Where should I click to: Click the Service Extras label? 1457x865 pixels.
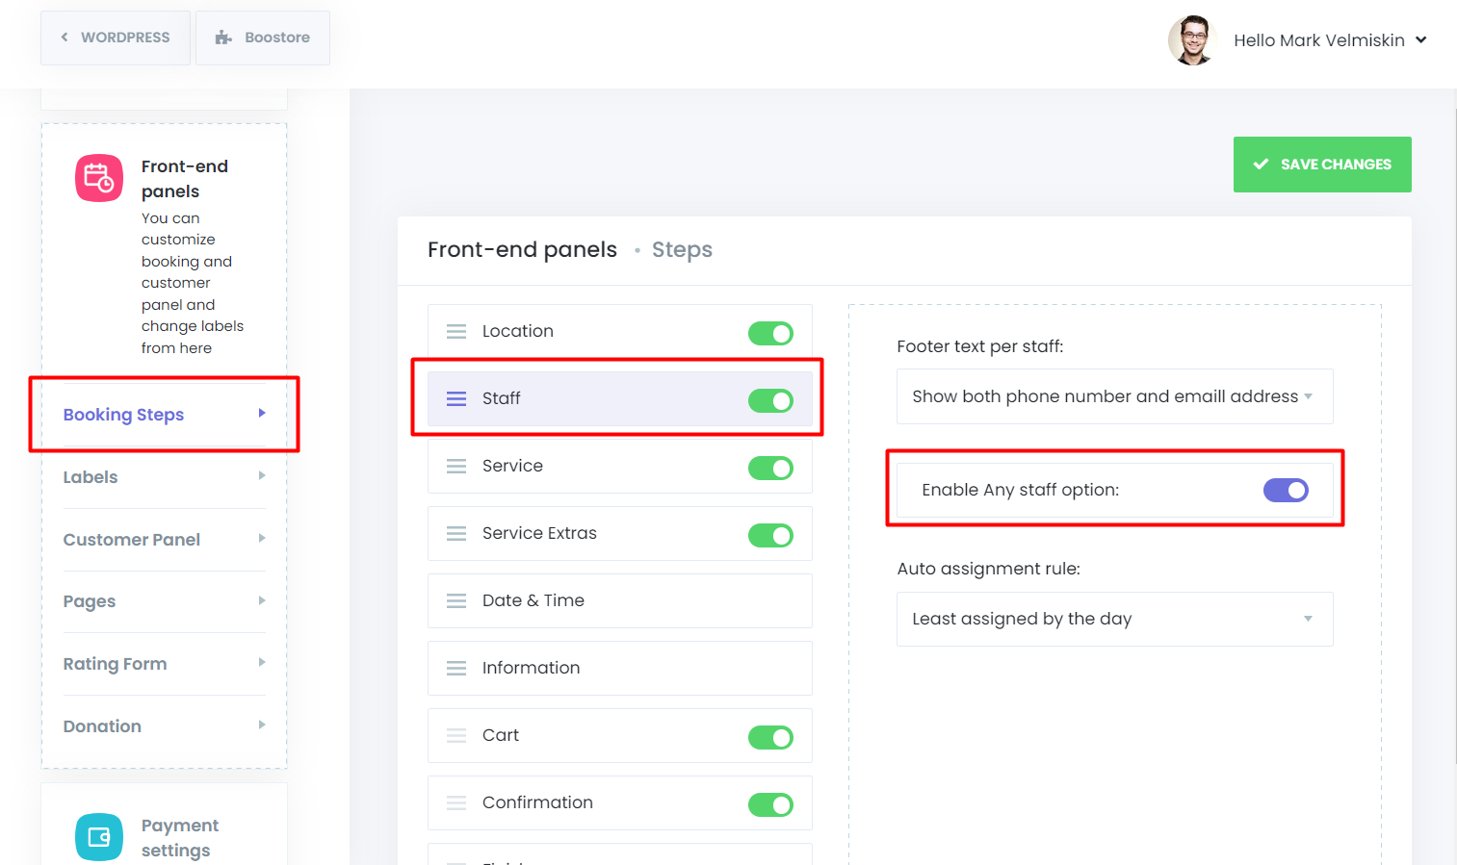539,533
